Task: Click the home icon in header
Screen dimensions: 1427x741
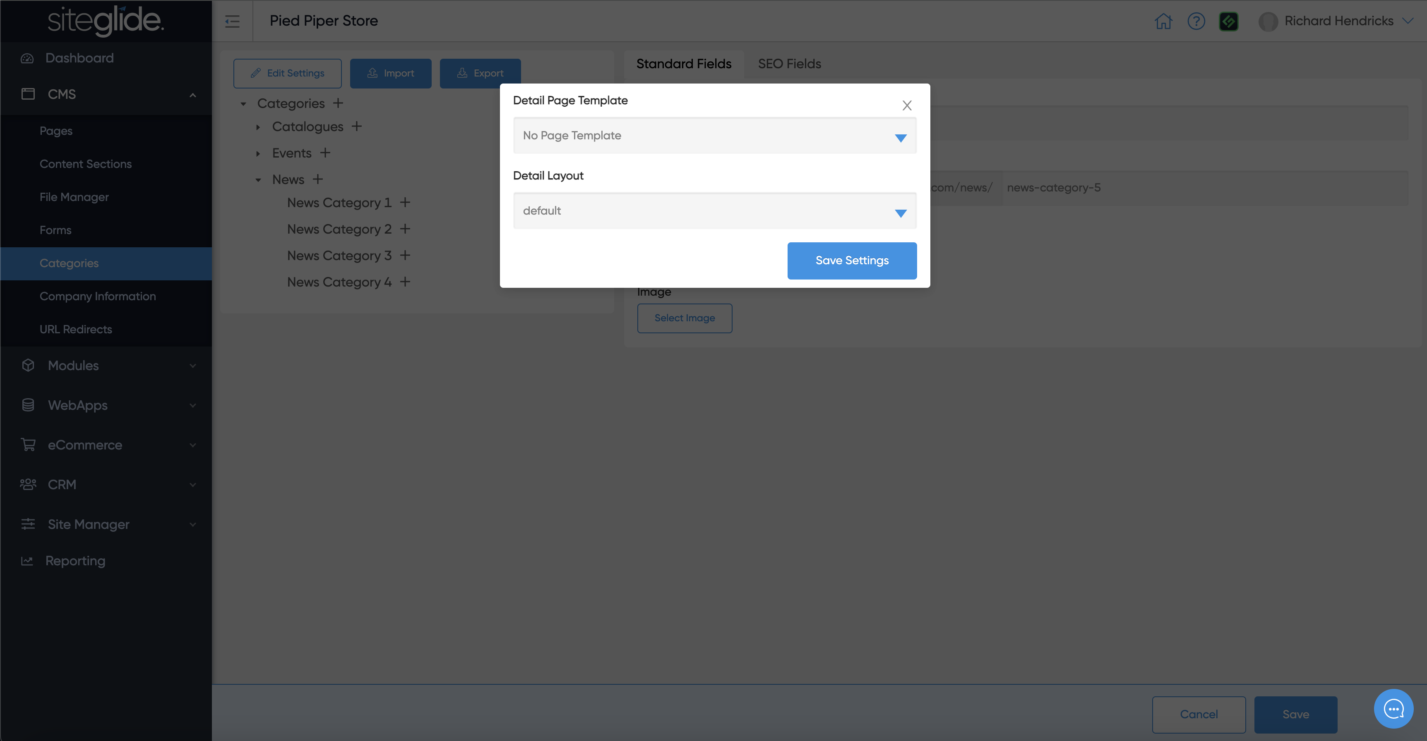Action: [x=1163, y=21]
